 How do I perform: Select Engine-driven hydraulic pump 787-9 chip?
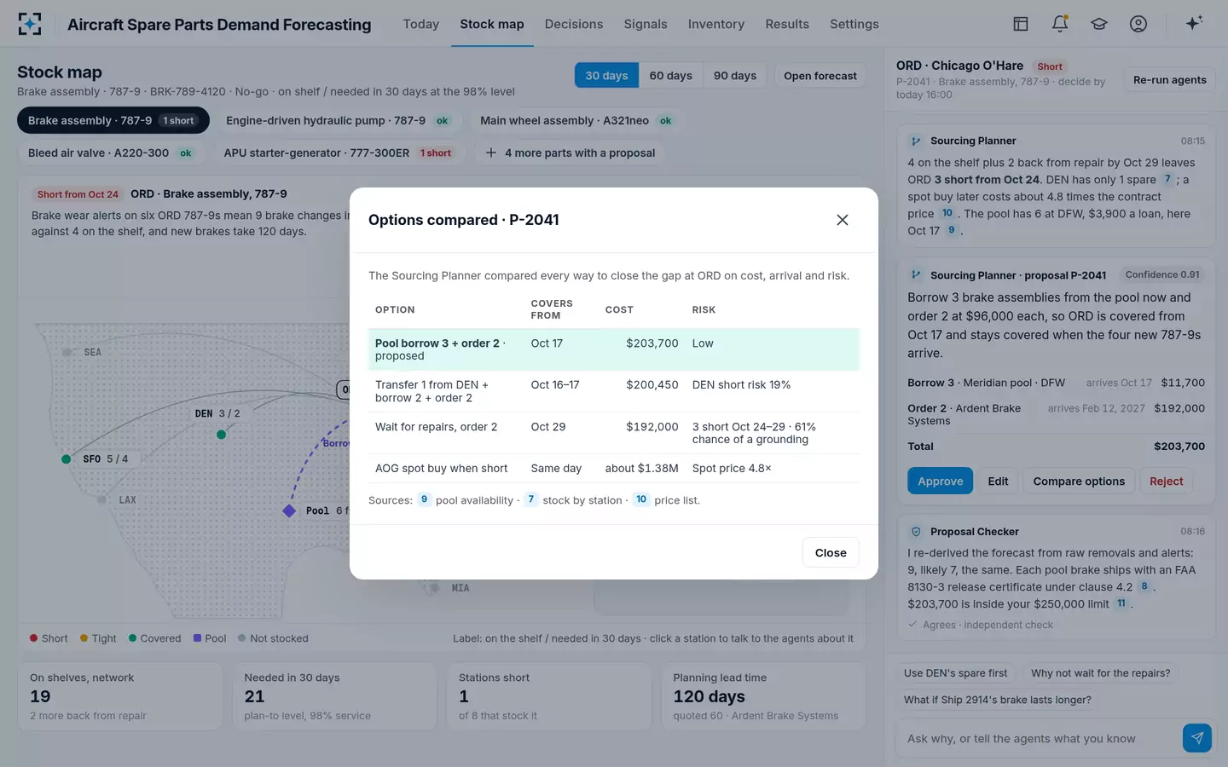tap(339, 120)
